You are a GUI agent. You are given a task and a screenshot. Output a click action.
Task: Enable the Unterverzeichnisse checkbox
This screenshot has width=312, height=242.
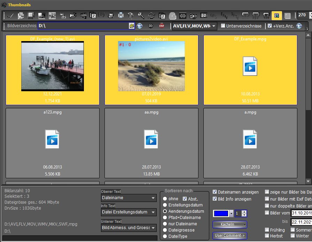pyautogui.click(x=223, y=26)
